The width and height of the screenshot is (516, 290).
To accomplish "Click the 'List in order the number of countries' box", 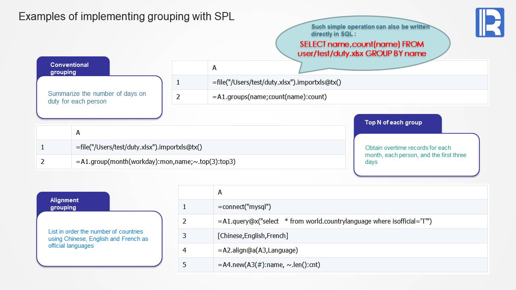I will 99,238.
